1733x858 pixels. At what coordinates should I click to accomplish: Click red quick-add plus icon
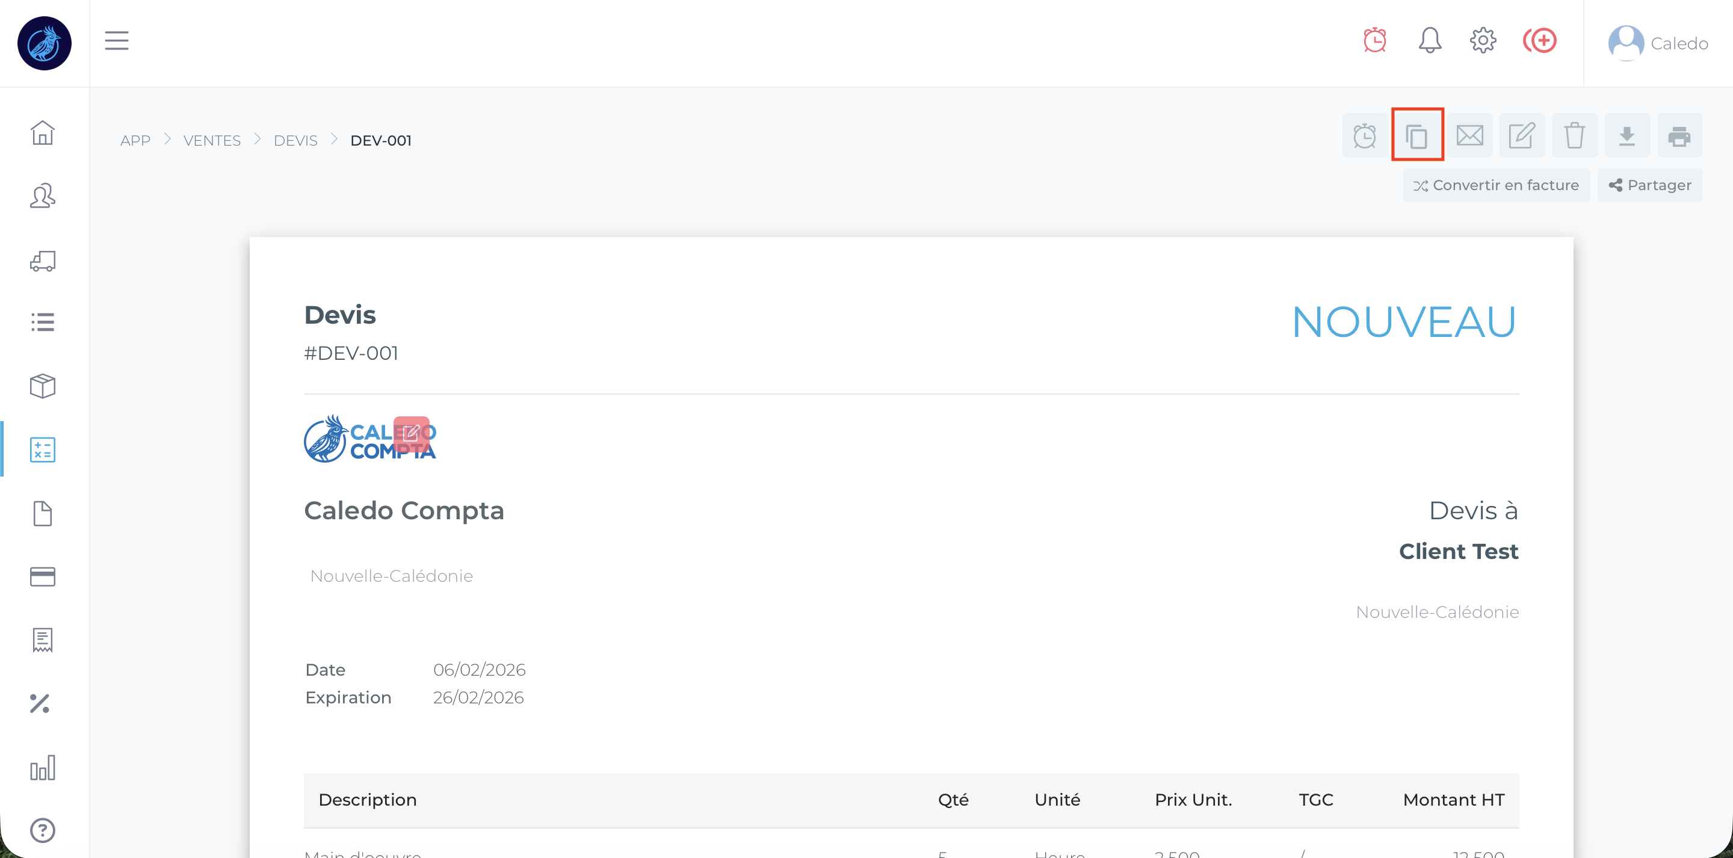(x=1540, y=40)
